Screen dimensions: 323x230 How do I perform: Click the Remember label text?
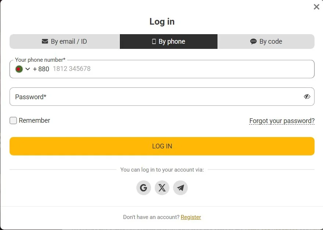pyautogui.click(x=35, y=121)
